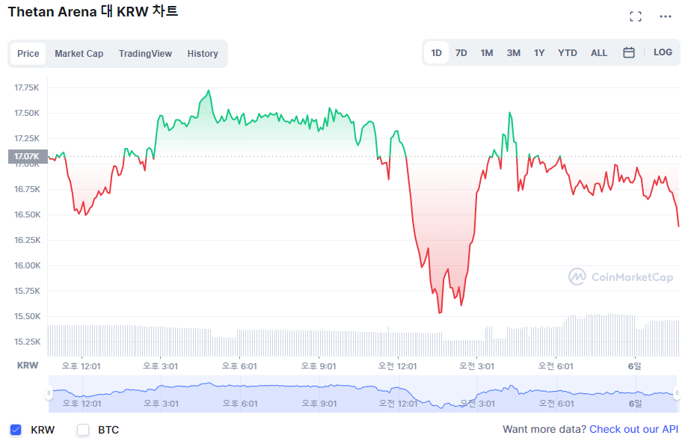
Task: Click the 오후 3:01 label in range navigator
Action: tap(161, 404)
